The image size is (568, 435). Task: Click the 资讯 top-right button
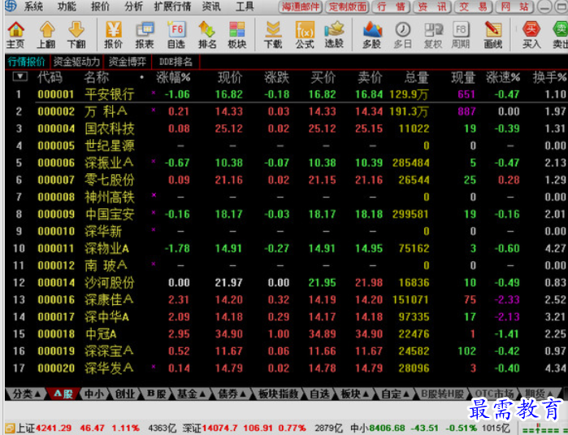(432, 7)
